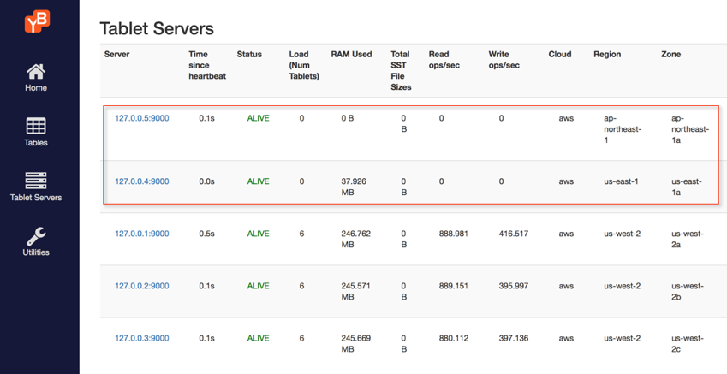Open the Home icon in sidebar
The height and width of the screenshot is (374, 727).
coord(36,71)
